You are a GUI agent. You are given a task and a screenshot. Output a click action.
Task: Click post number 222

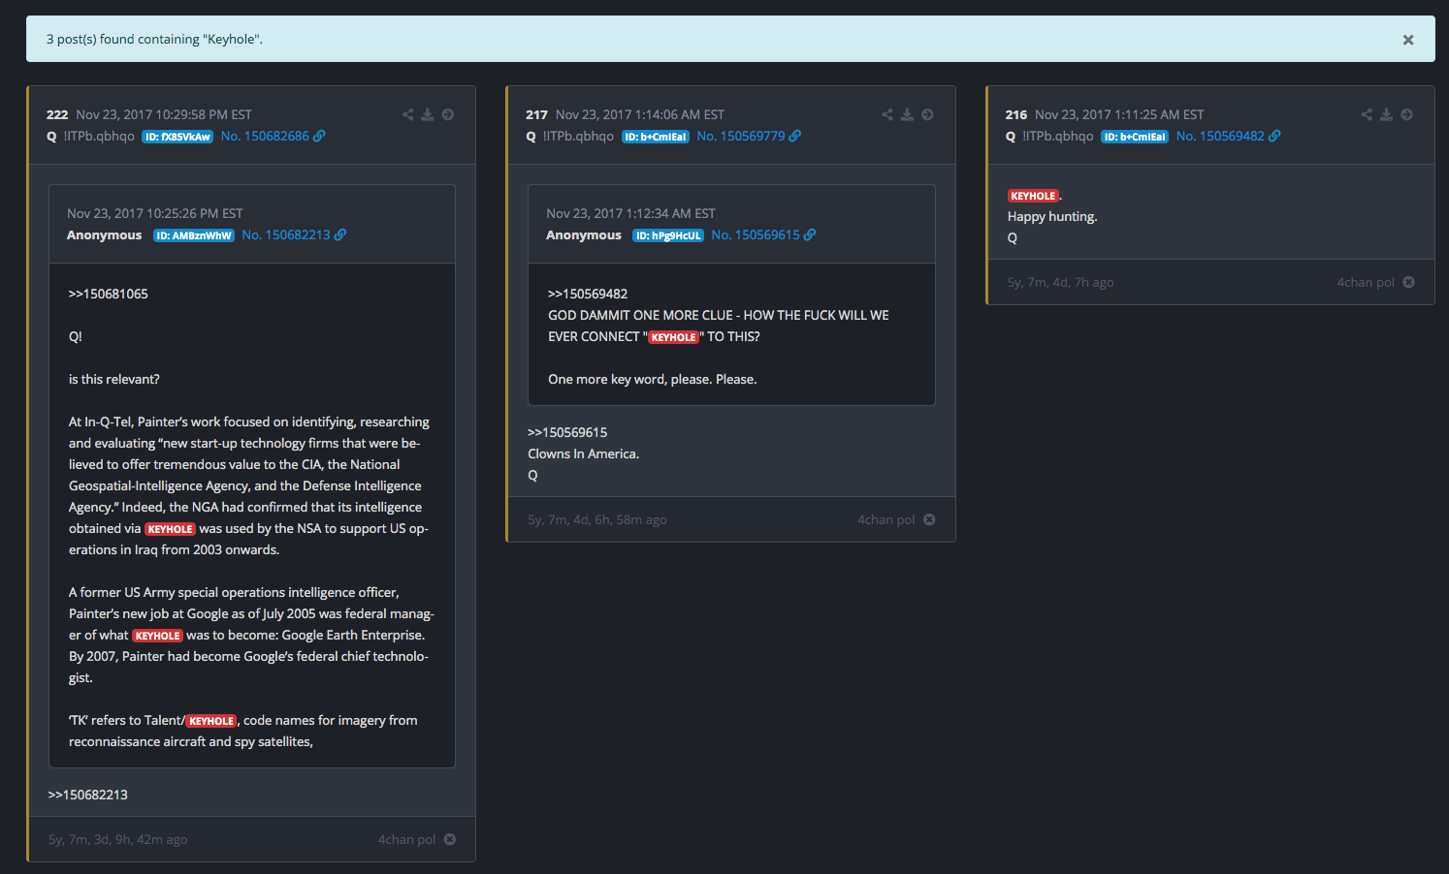[x=57, y=115]
